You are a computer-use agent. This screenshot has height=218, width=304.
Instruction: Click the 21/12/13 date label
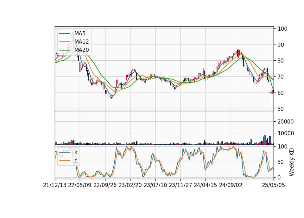click(x=55, y=185)
